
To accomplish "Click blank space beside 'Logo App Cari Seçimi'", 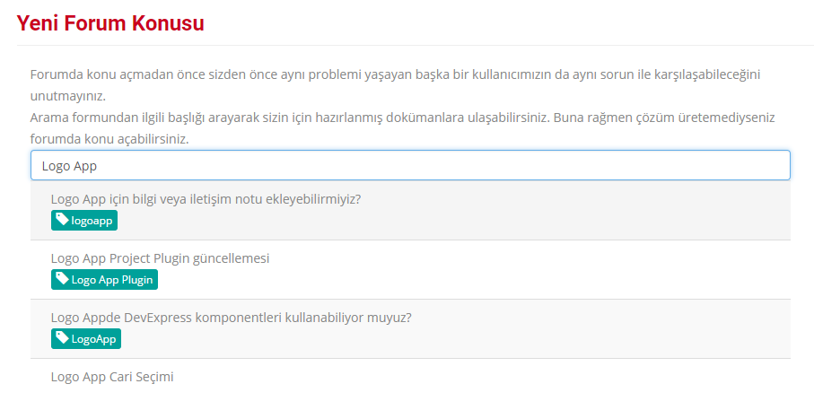I will (519, 378).
